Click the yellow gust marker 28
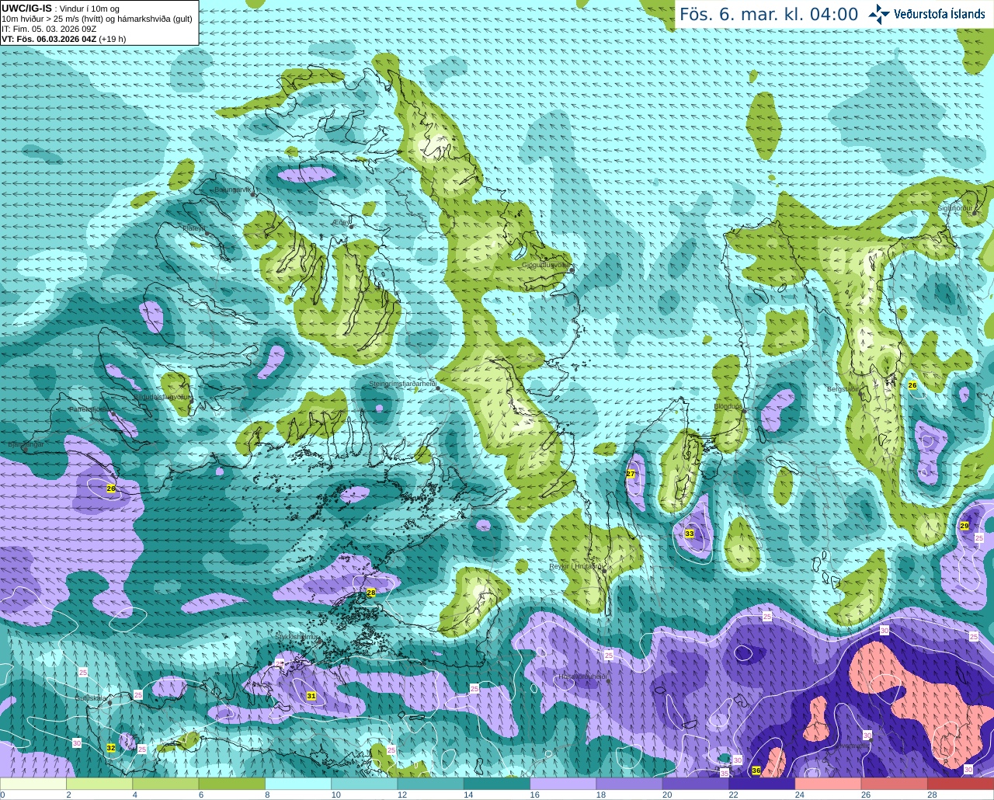Viewport: 994px width, 800px height. pyautogui.click(x=371, y=593)
